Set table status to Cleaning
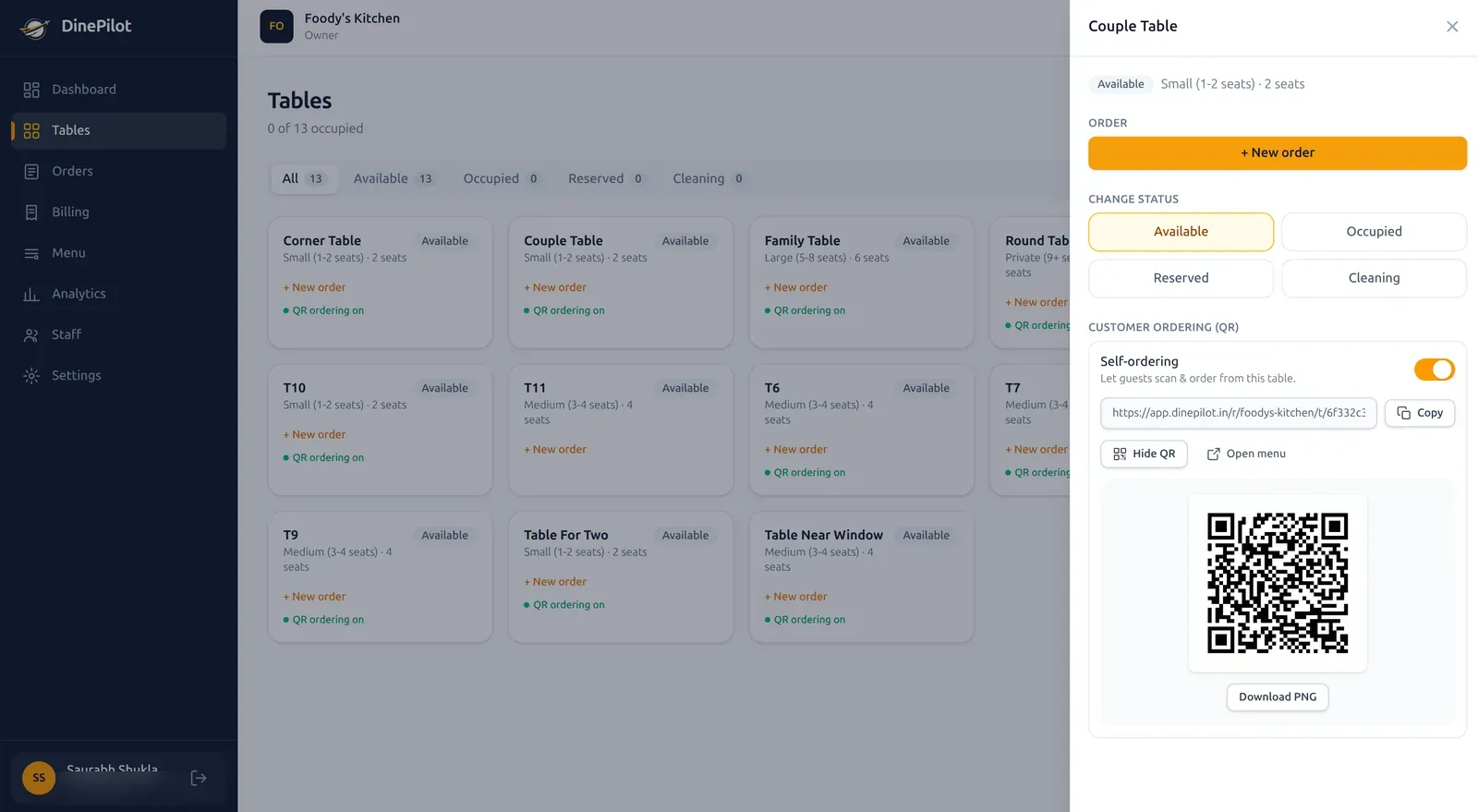The height and width of the screenshot is (812, 1478). pos(1374,278)
